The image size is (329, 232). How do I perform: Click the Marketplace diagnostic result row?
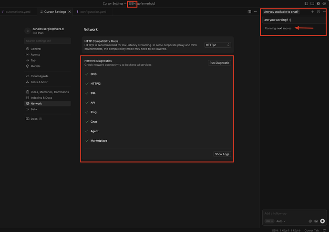(x=157, y=141)
